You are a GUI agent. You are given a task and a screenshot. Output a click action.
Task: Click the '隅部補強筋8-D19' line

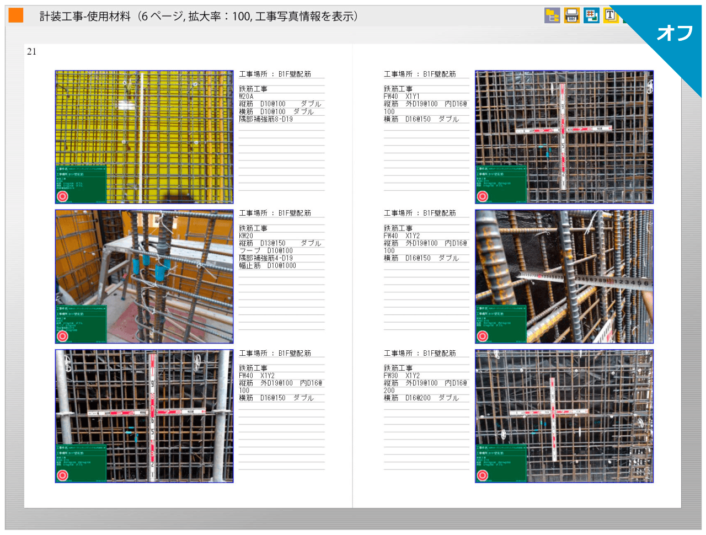tap(266, 119)
